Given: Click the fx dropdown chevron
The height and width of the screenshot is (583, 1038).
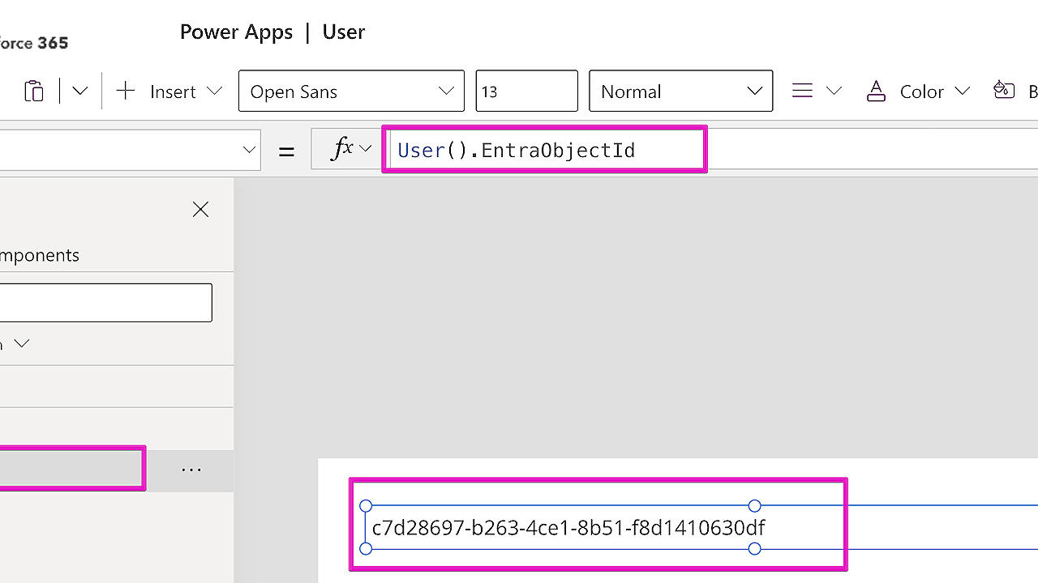Looking at the screenshot, I should click(x=365, y=148).
